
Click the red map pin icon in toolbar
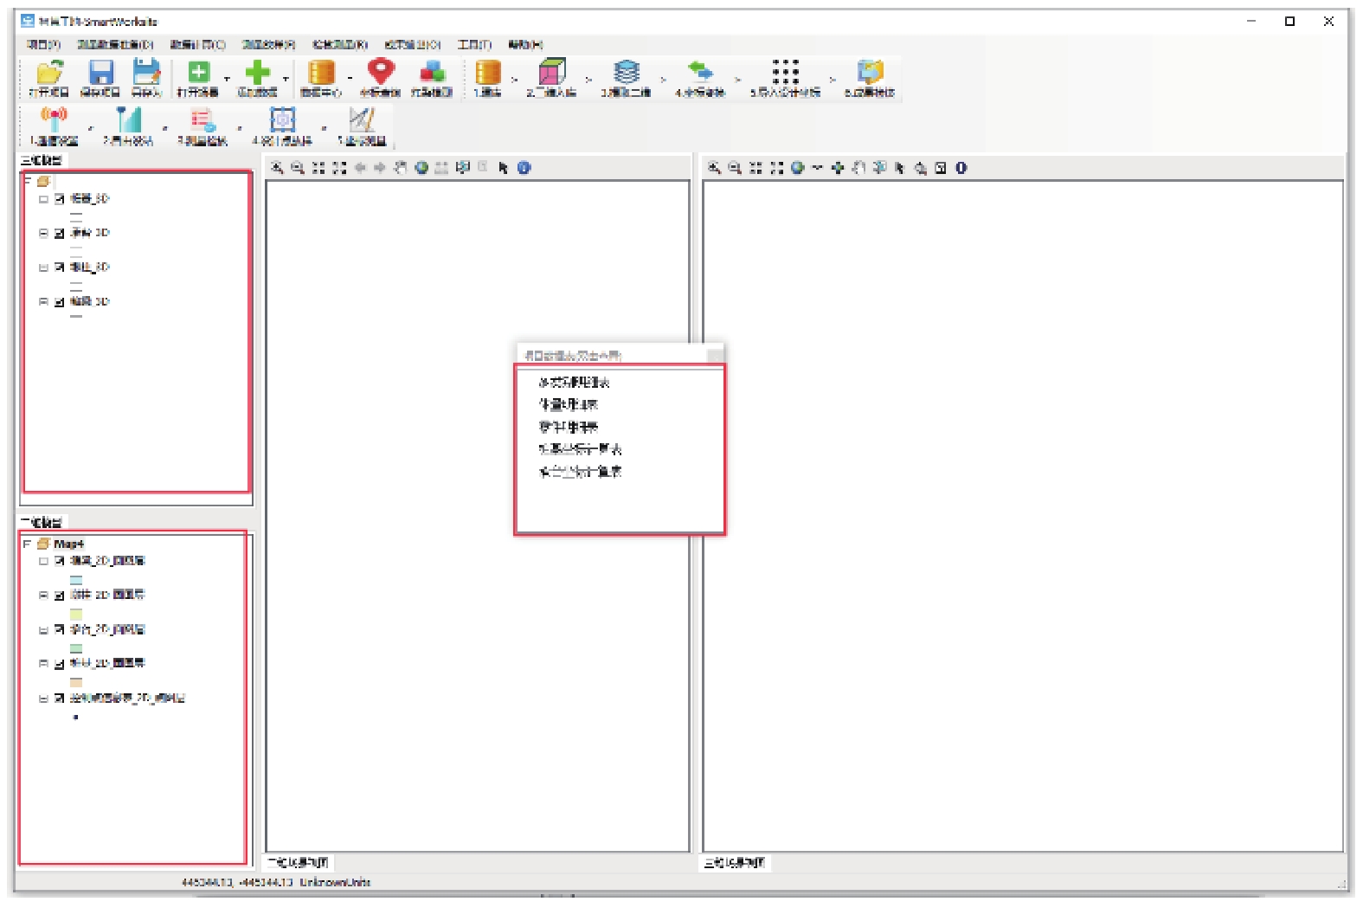[380, 71]
